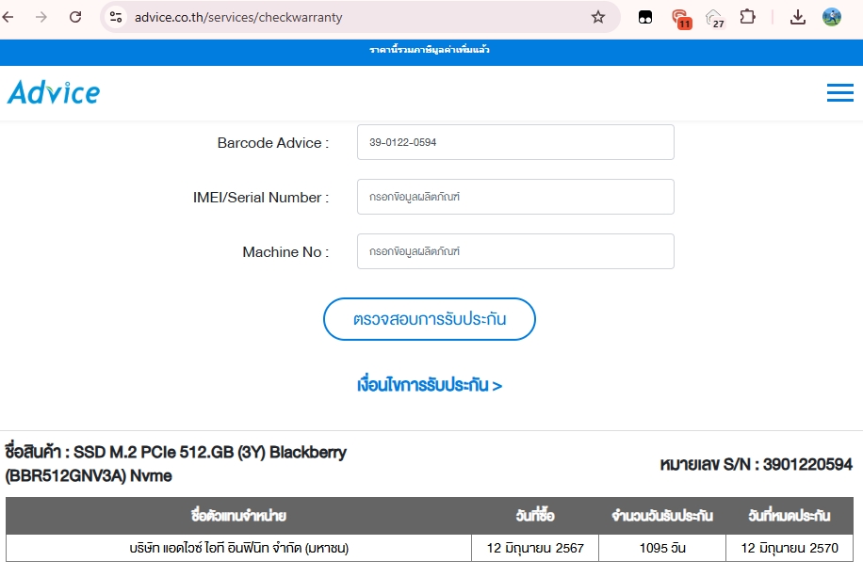
Task: Click product name SSD M.2 PCIe 512.GB
Action: tap(176, 463)
